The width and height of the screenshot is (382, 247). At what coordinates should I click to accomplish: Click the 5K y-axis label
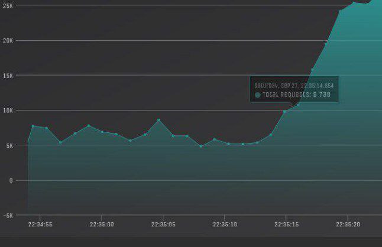[x=9, y=145]
